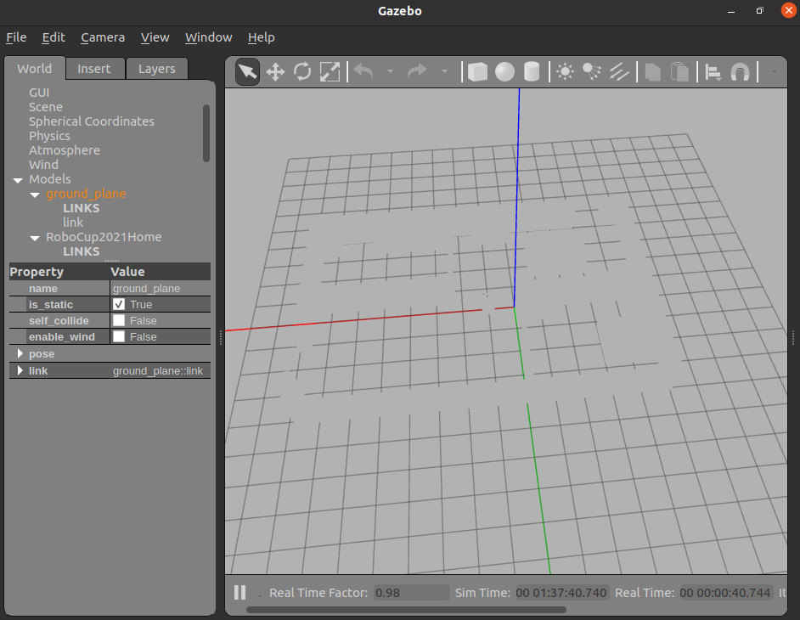Enable the enable_wind checkbox
The image size is (800, 620).
(x=119, y=336)
